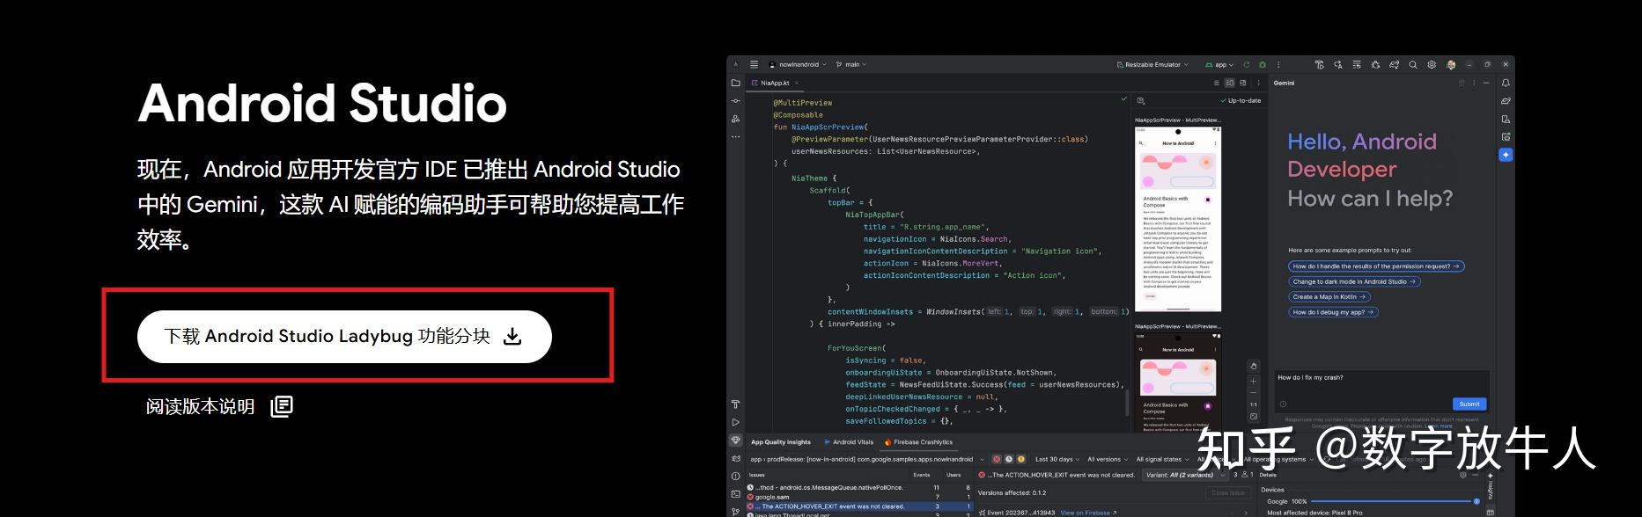The width and height of the screenshot is (1642, 517).
Task: Switch to Firebase Crashlytics tab
Action: pyautogui.click(x=919, y=442)
